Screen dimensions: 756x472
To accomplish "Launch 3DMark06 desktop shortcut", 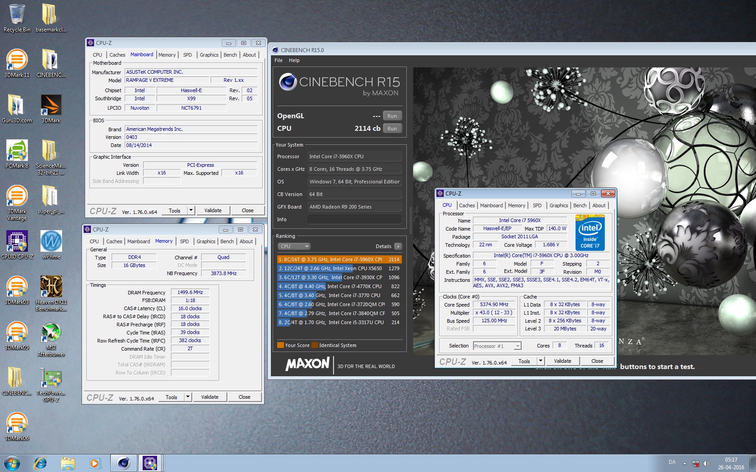I will (x=17, y=427).
